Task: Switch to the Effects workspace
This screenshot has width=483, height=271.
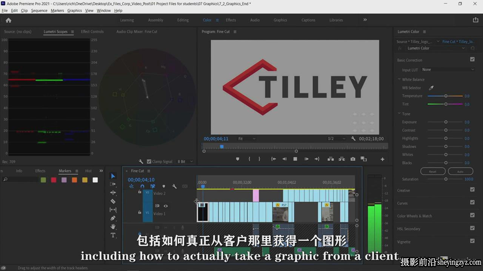Action: coord(231,20)
